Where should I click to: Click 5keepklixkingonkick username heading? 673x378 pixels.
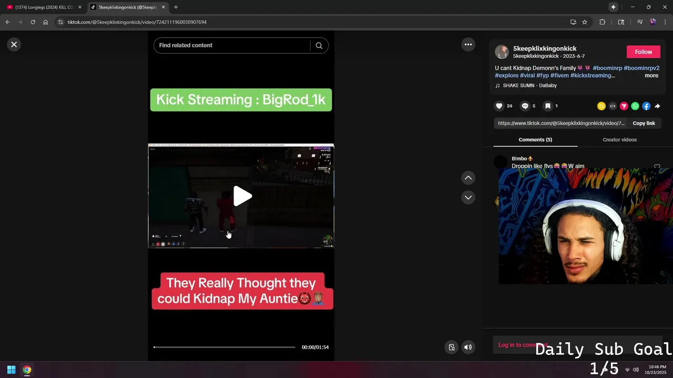[545, 48]
